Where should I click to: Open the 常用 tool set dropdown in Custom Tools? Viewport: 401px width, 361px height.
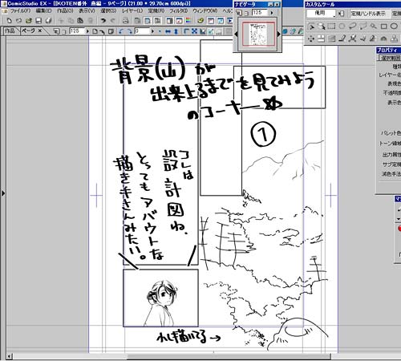(322, 14)
